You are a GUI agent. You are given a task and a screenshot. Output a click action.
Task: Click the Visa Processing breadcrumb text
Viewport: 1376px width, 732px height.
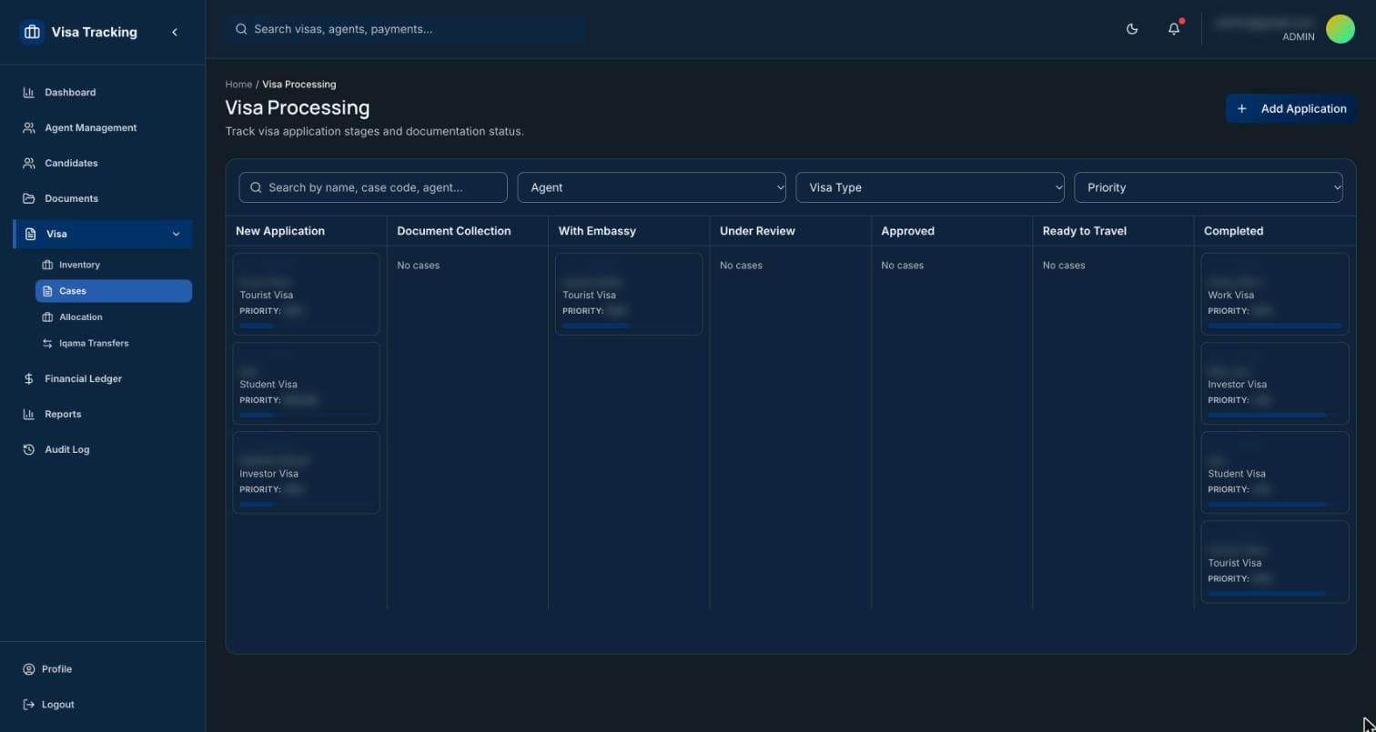(299, 85)
